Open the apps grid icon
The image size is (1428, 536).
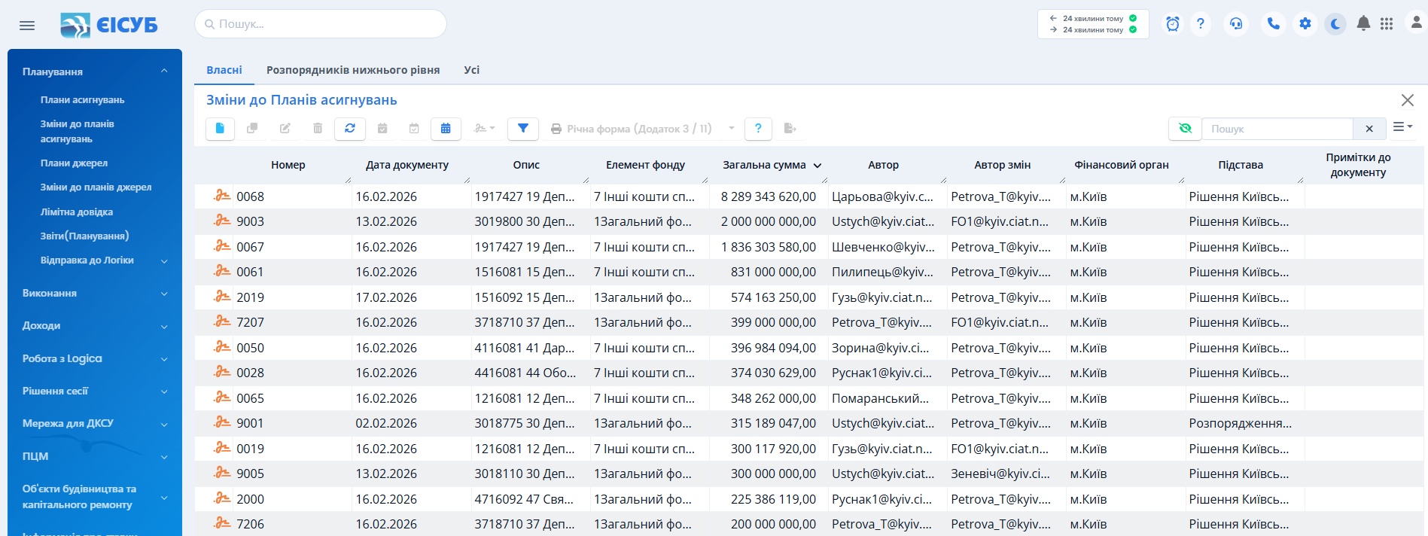1387,24
